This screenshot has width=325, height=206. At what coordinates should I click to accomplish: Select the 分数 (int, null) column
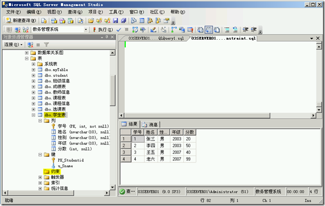tap(75, 149)
